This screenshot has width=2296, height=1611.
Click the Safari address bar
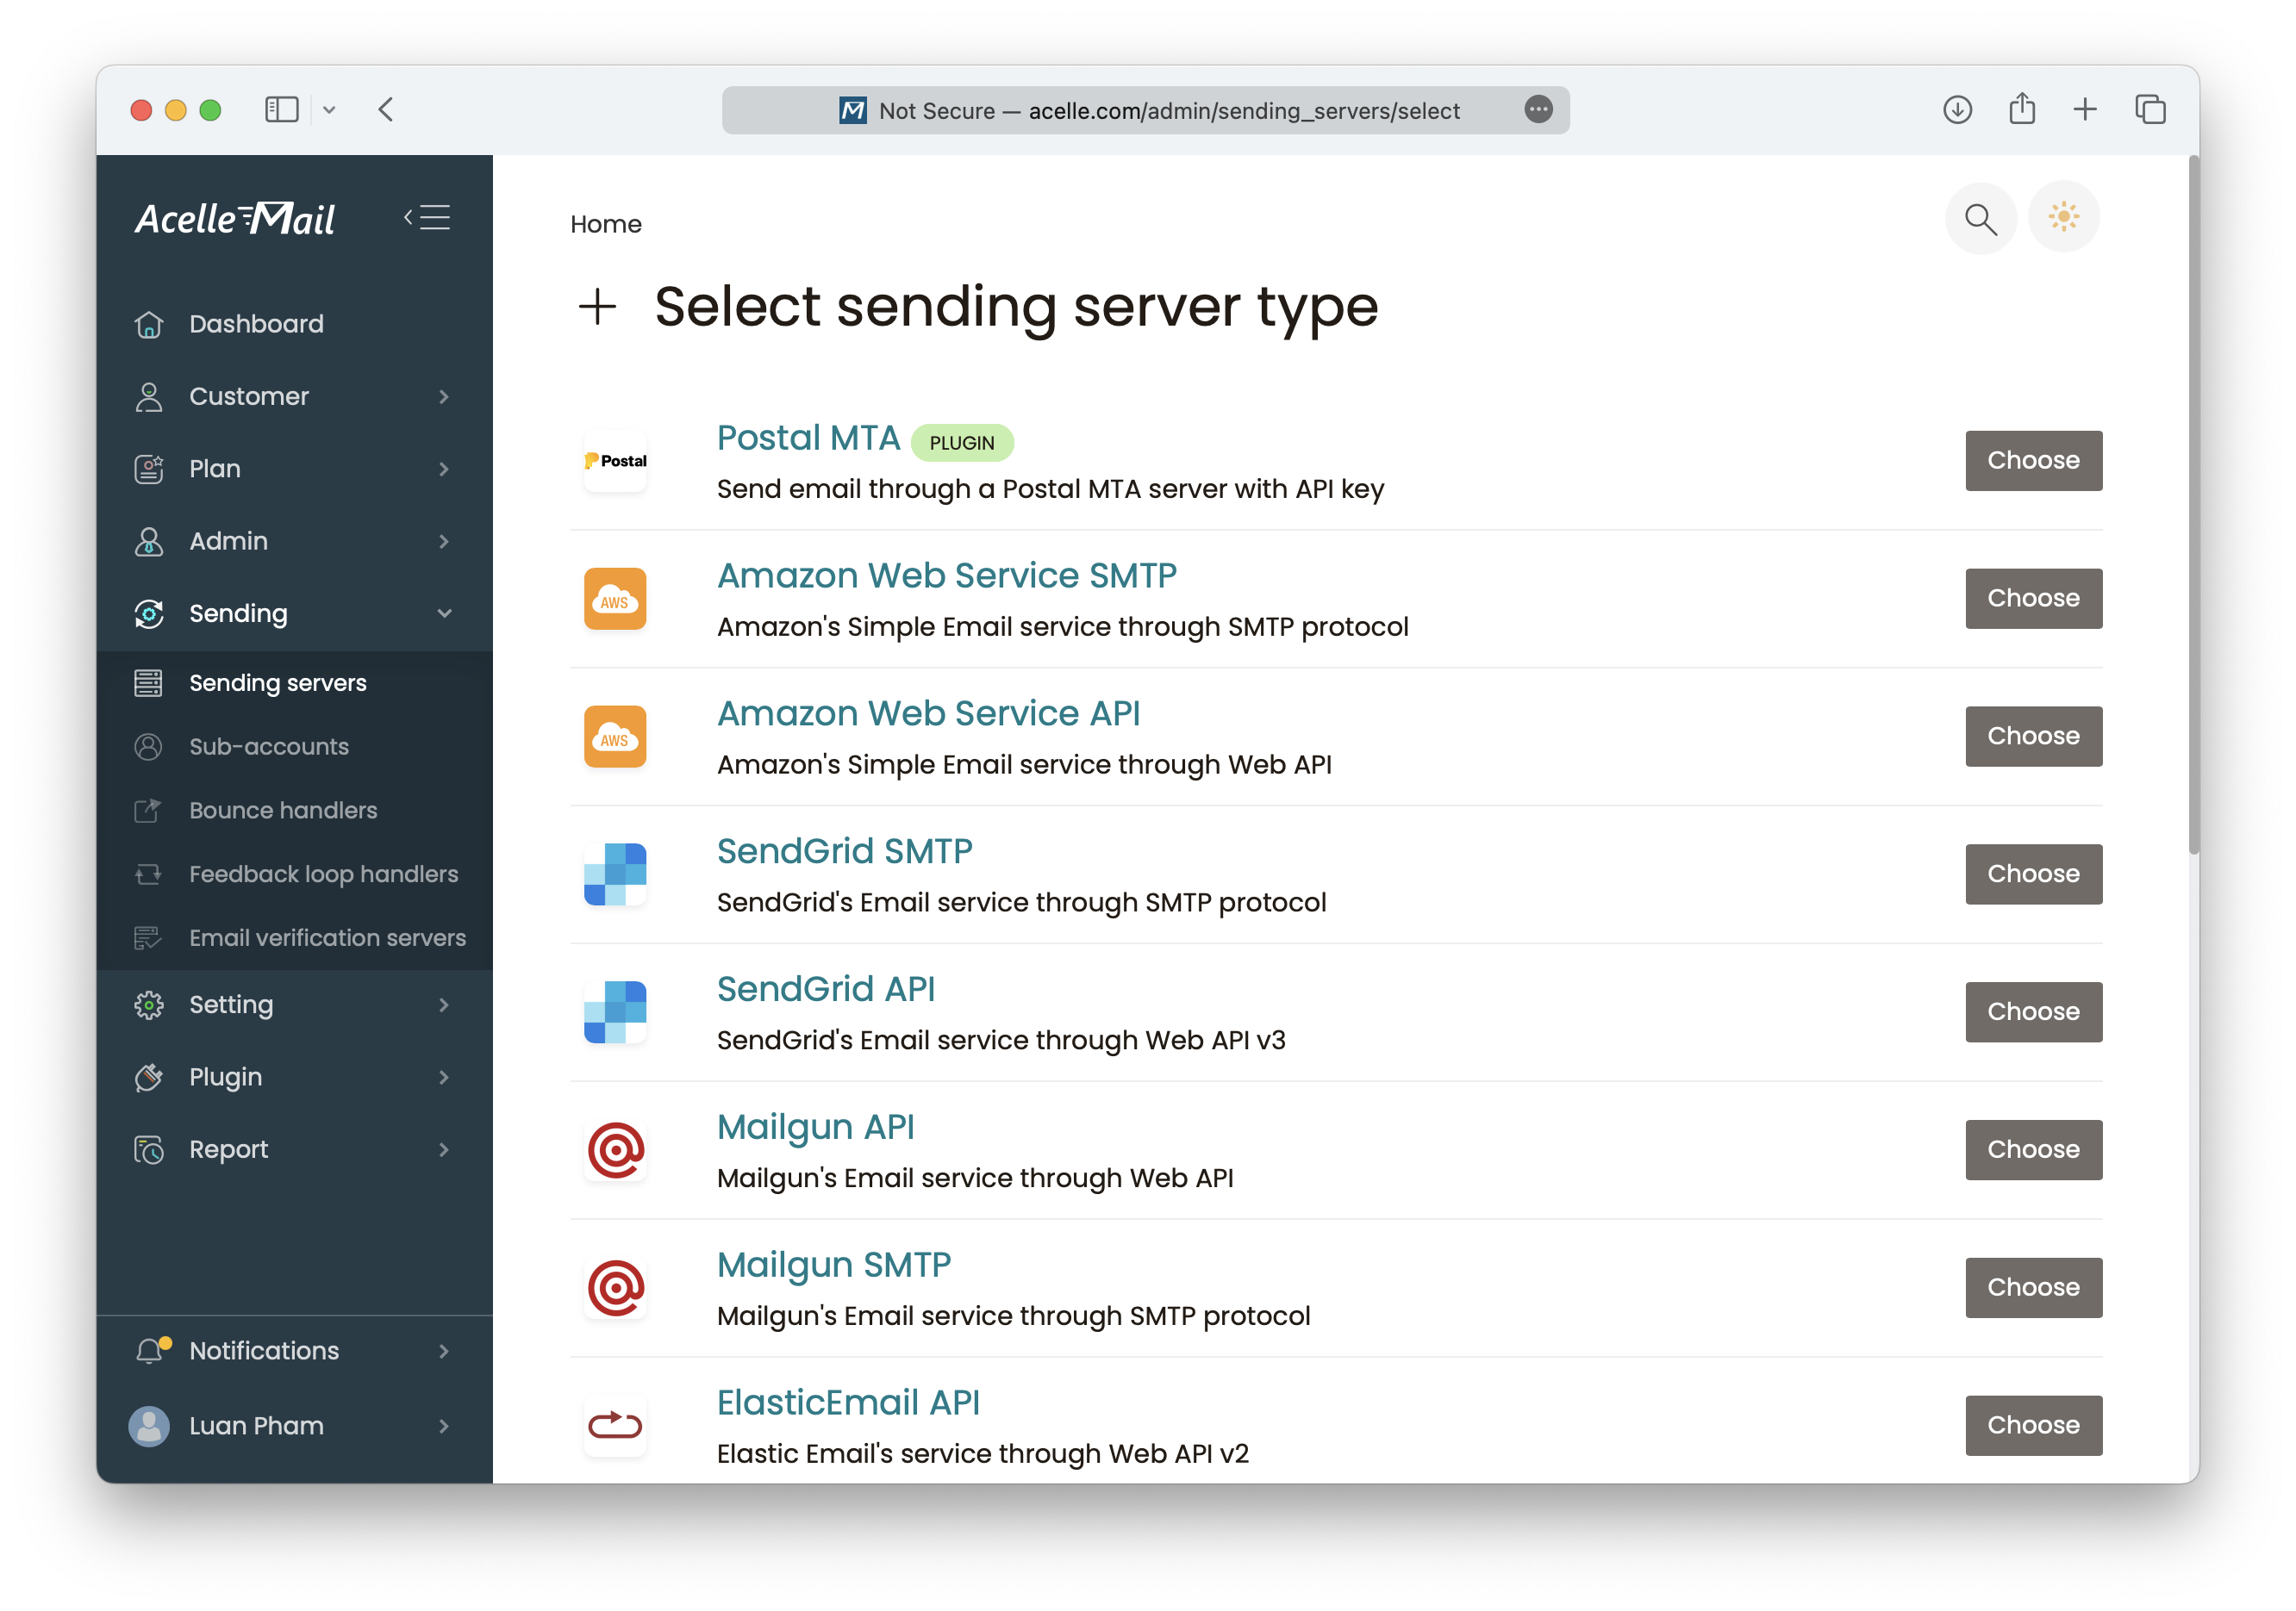tap(1145, 110)
